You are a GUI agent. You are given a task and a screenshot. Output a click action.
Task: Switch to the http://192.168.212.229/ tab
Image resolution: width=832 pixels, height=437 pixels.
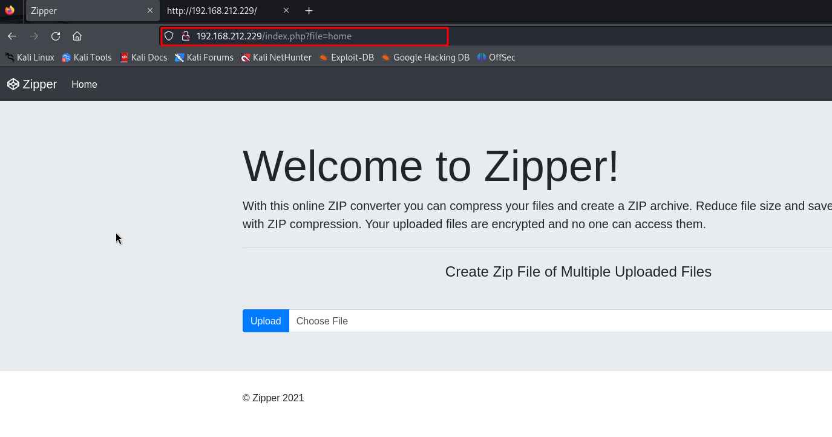point(212,11)
